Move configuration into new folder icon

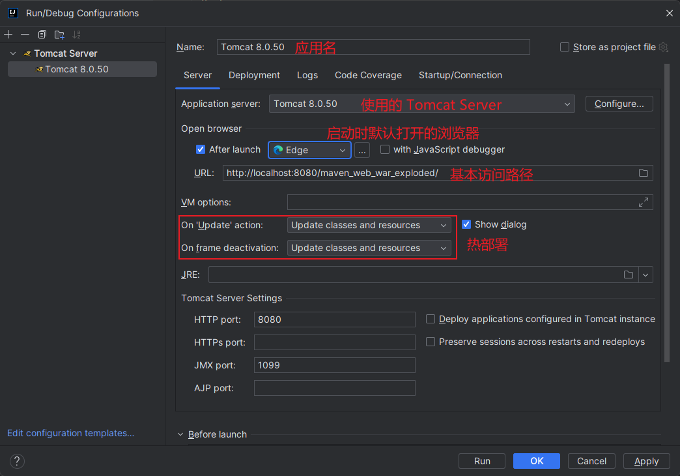pyautogui.click(x=59, y=35)
